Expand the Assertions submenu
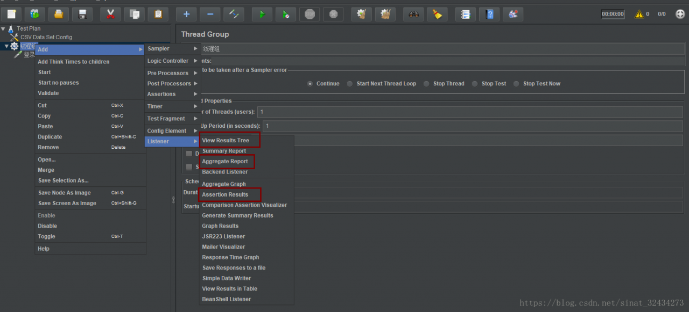 point(172,94)
